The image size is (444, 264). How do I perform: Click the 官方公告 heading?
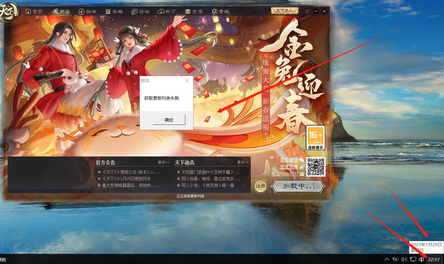tap(106, 163)
